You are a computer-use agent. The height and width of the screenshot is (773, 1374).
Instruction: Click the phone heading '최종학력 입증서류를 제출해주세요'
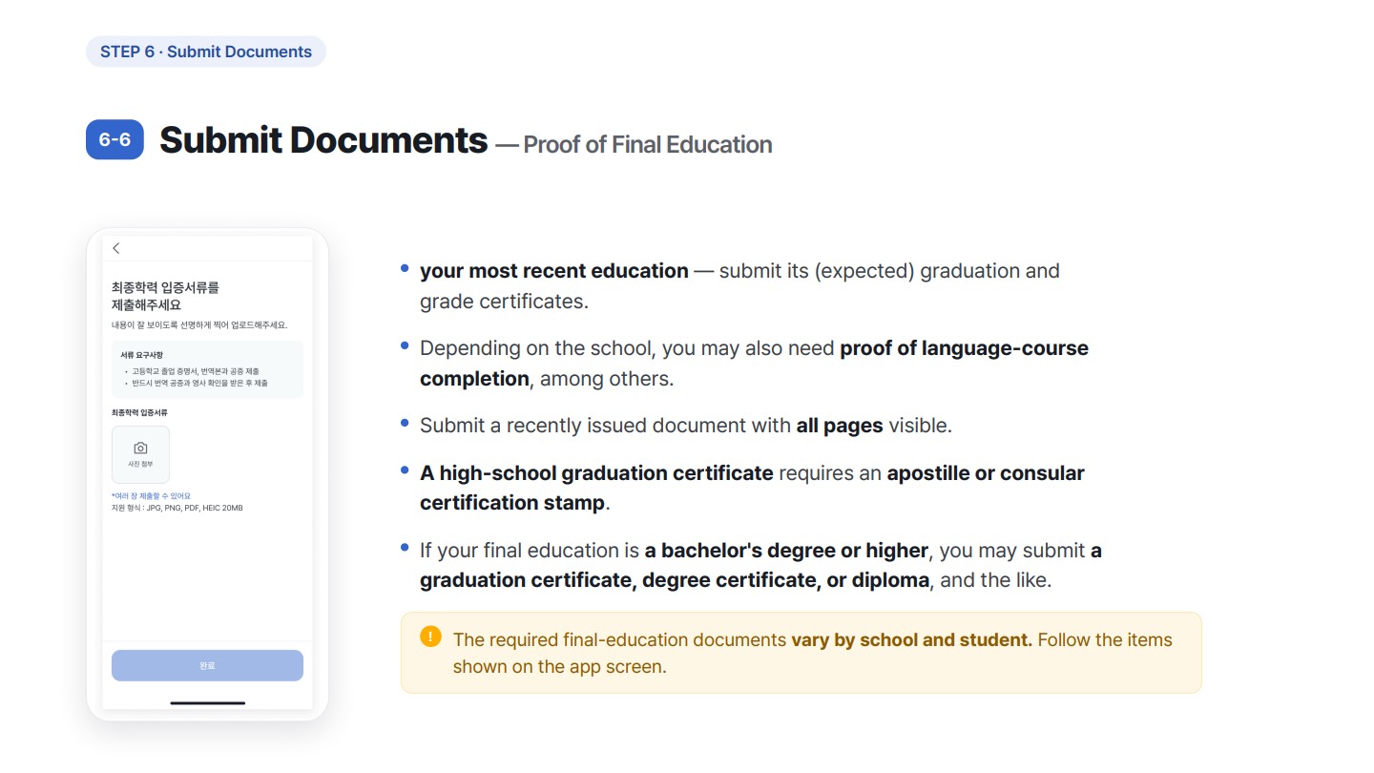[x=165, y=296]
